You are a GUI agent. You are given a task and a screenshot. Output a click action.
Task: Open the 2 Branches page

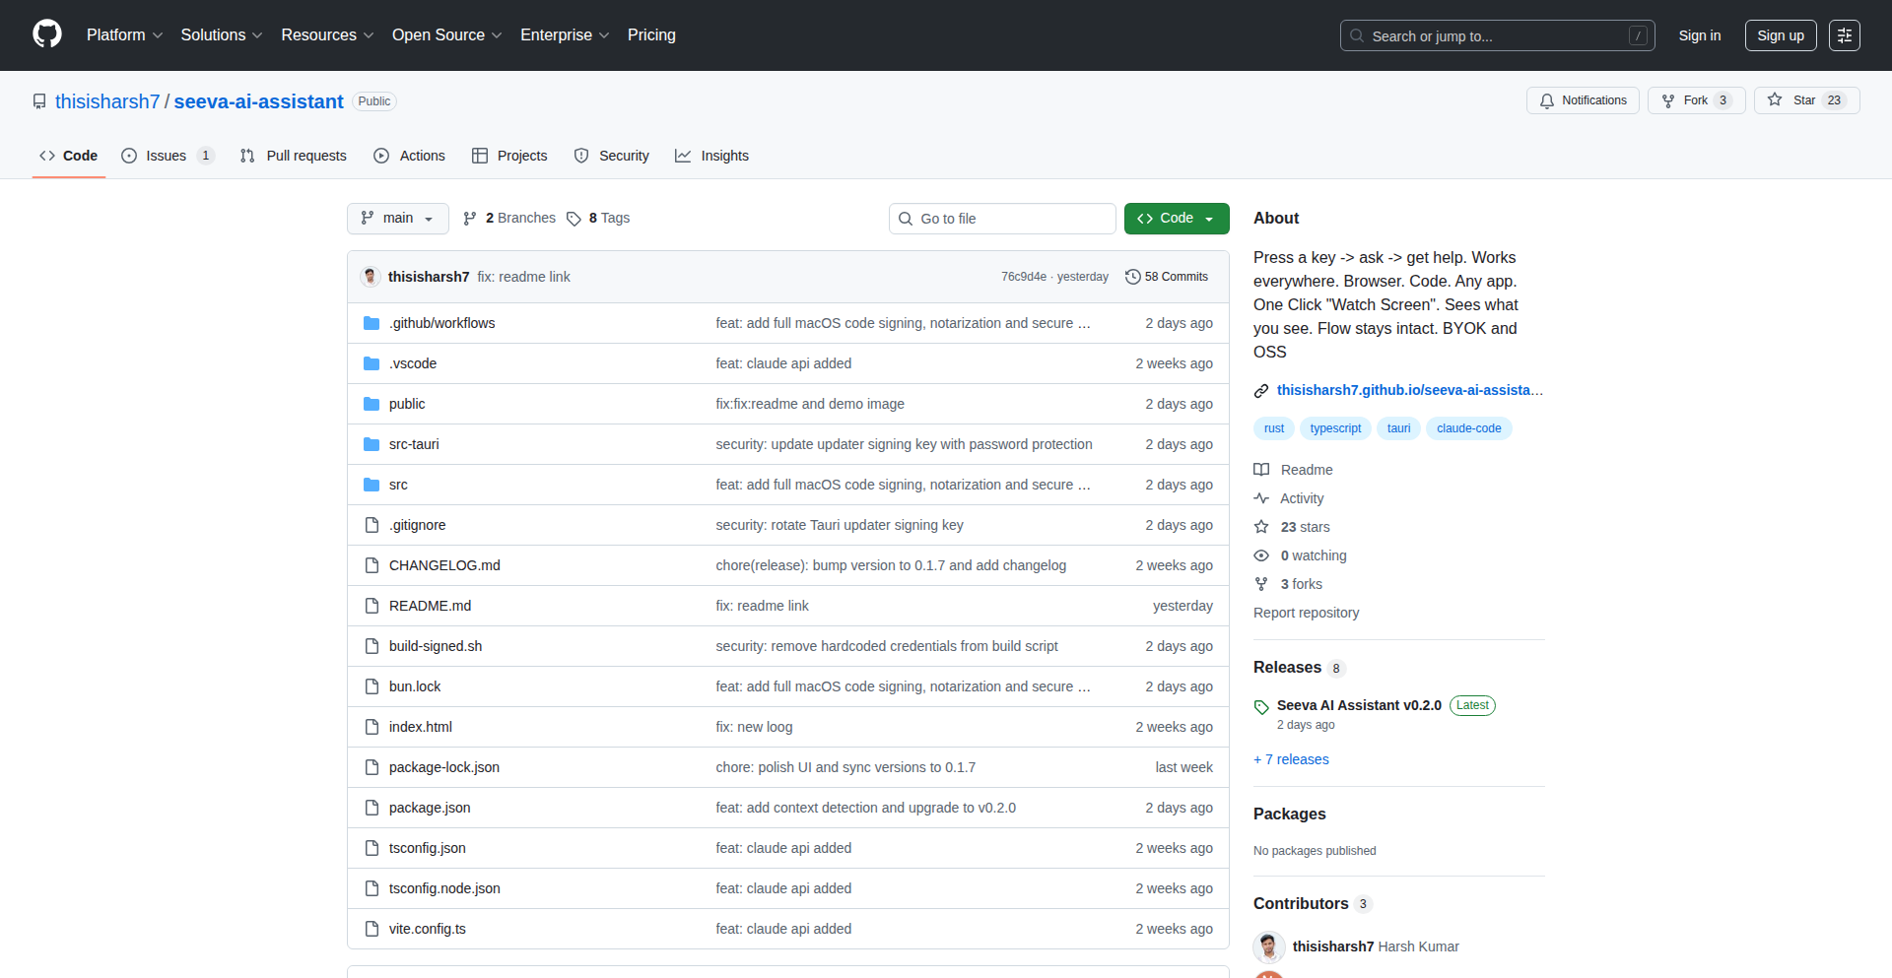509,218
